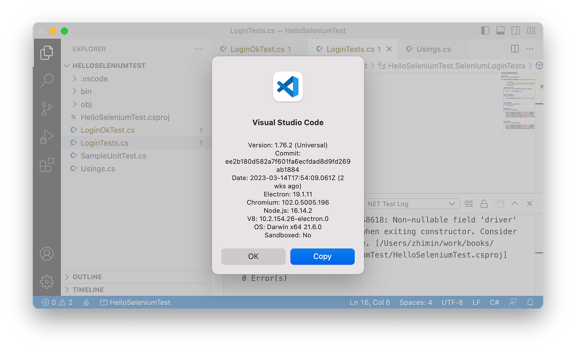Open the Manage gear menu
Screen dimensions: 576x352
pyautogui.click(x=46, y=282)
